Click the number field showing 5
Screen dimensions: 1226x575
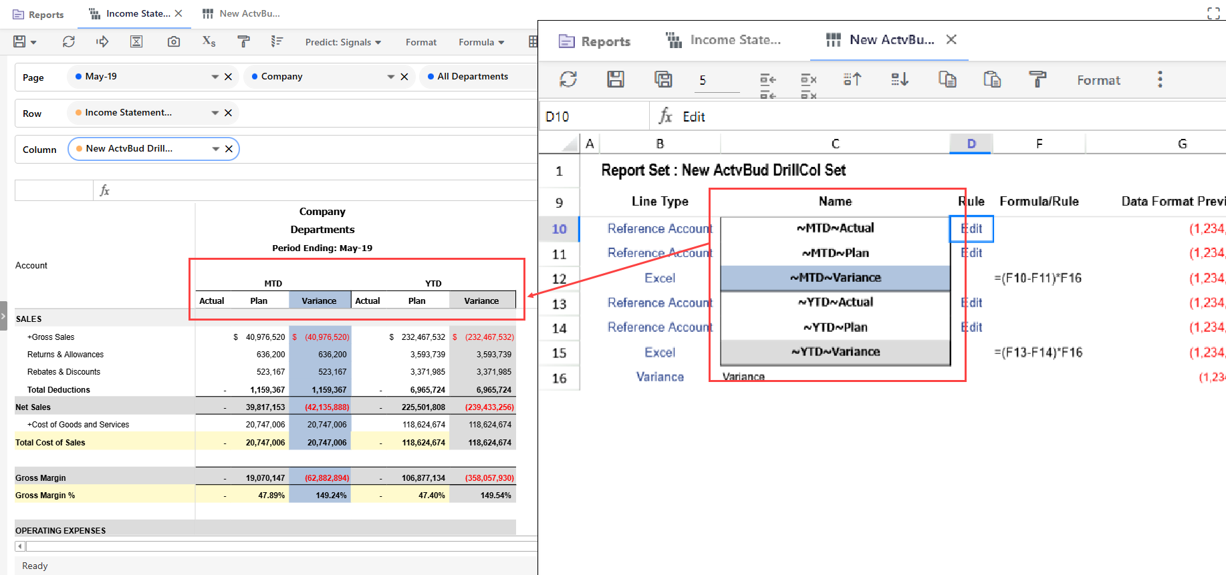coord(717,80)
